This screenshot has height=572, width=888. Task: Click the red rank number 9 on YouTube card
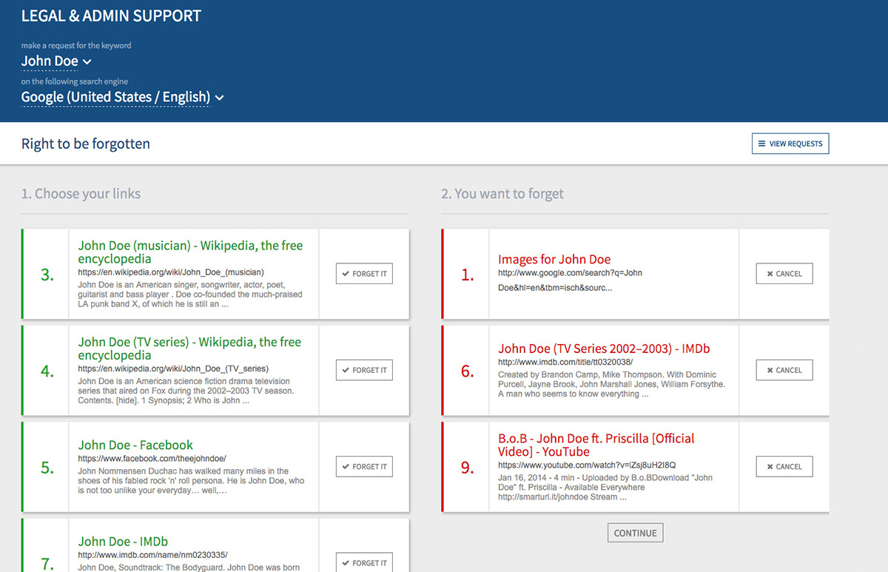(x=468, y=468)
